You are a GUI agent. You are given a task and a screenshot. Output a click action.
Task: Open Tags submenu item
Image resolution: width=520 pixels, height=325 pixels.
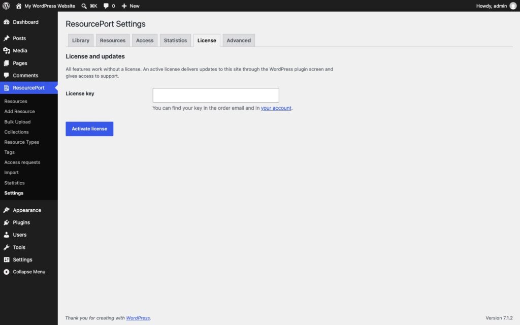pyautogui.click(x=9, y=152)
